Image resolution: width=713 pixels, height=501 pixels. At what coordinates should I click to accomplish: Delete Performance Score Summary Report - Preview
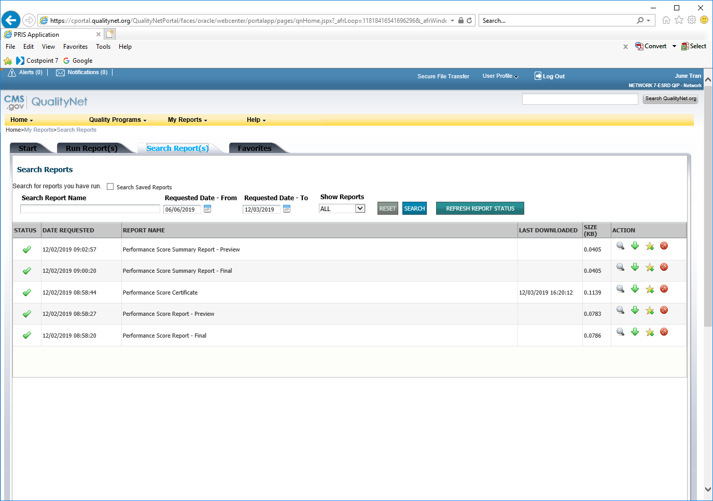(664, 246)
